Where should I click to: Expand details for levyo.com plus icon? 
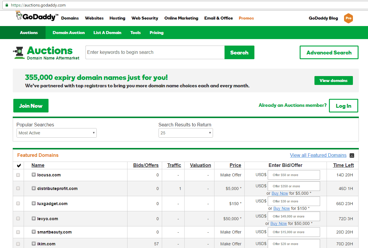(34, 218)
